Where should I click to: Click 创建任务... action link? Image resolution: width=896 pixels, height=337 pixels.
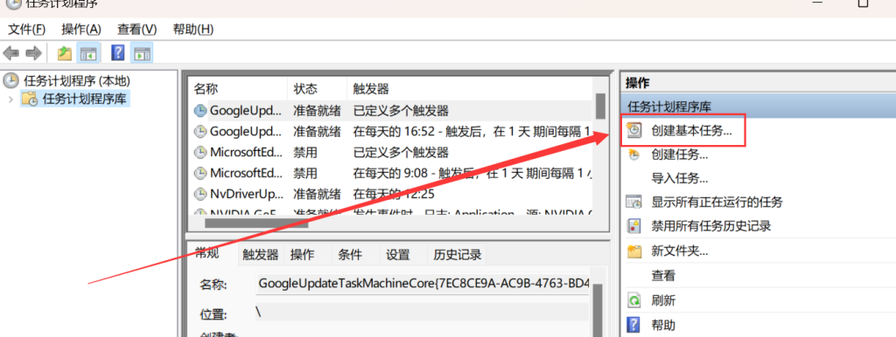pyautogui.click(x=680, y=154)
